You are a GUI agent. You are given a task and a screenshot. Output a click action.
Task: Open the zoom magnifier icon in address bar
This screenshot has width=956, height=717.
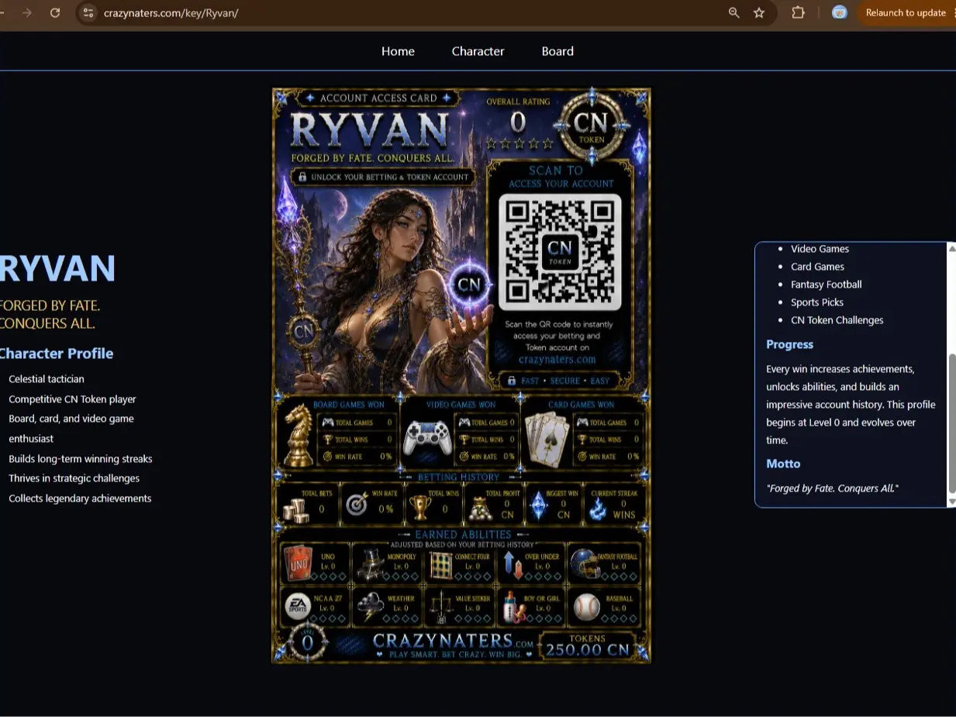click(x=733, y=12)
